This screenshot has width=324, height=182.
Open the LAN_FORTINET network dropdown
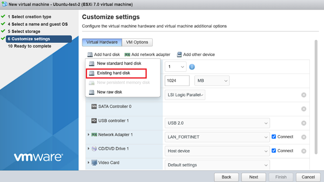pyautogui.click(x=217, y=137)
